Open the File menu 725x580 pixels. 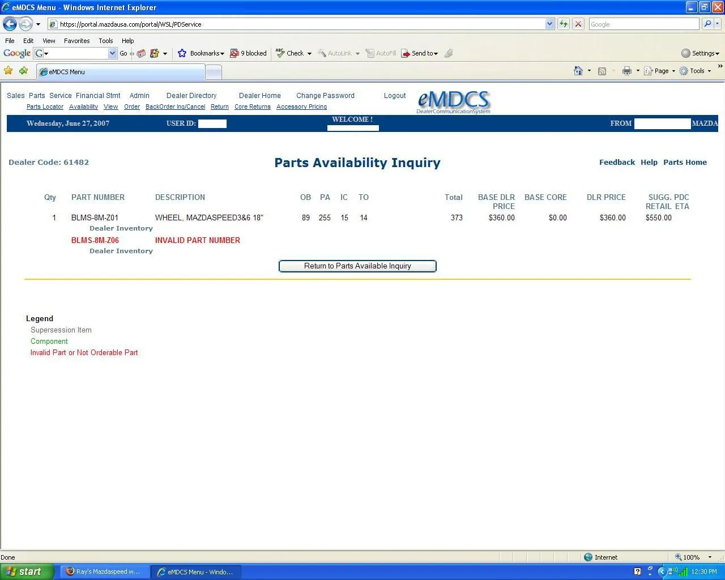coord(10,41)
